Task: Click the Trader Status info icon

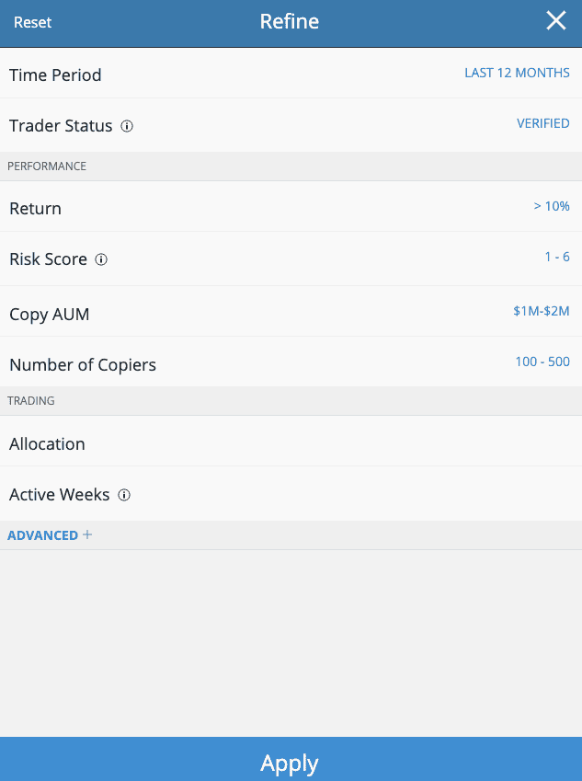Action: tap(127, 126)
